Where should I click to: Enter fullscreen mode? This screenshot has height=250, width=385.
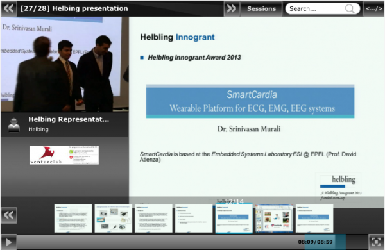376,242
